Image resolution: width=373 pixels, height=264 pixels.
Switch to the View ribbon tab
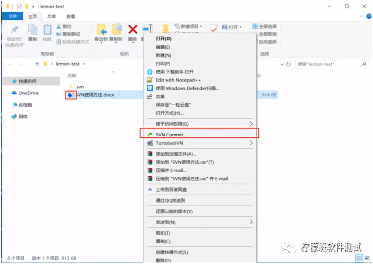tap(71, 17)
